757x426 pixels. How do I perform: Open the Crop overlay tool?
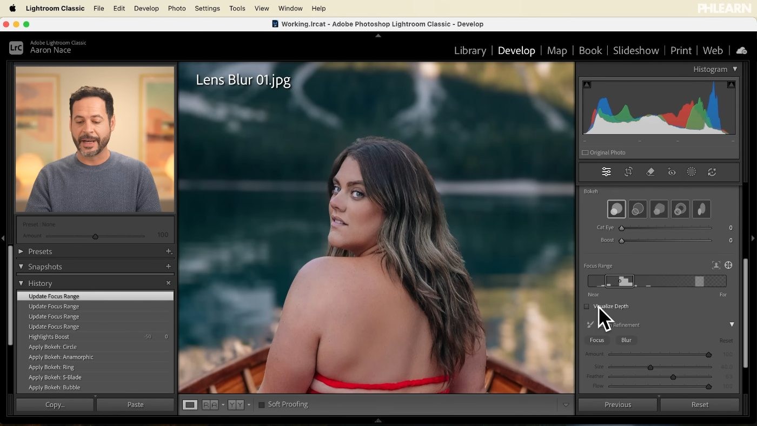pos(628,172)
